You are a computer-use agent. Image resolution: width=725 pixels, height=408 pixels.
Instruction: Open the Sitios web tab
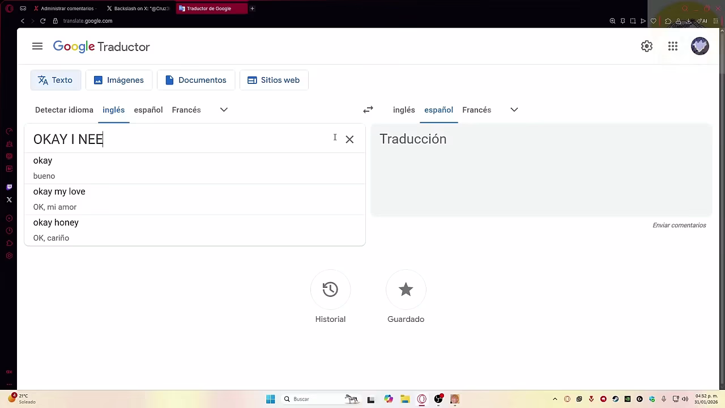point(274,80)
